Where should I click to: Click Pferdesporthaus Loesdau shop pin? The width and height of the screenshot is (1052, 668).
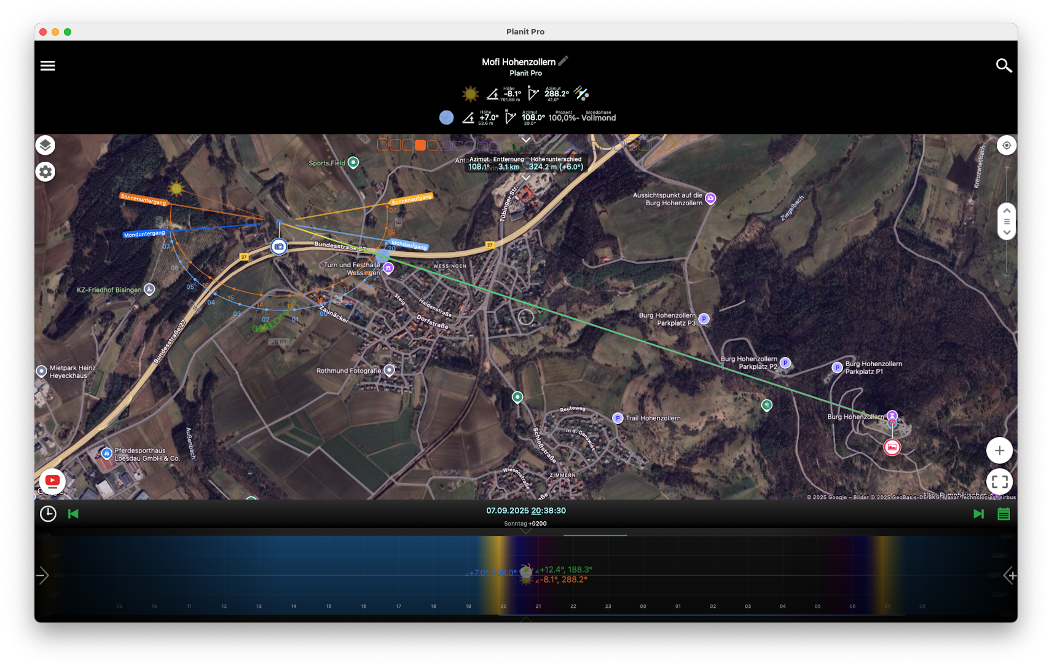[107, 454]
